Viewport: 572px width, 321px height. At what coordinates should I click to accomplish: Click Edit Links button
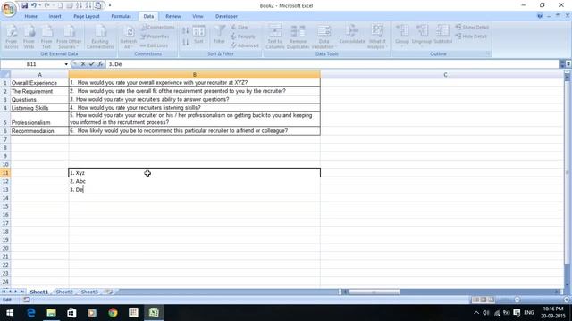pos(154,45)
